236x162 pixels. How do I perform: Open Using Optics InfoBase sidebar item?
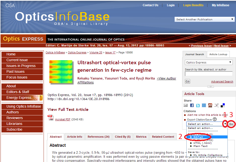click(x=22, y=106)
